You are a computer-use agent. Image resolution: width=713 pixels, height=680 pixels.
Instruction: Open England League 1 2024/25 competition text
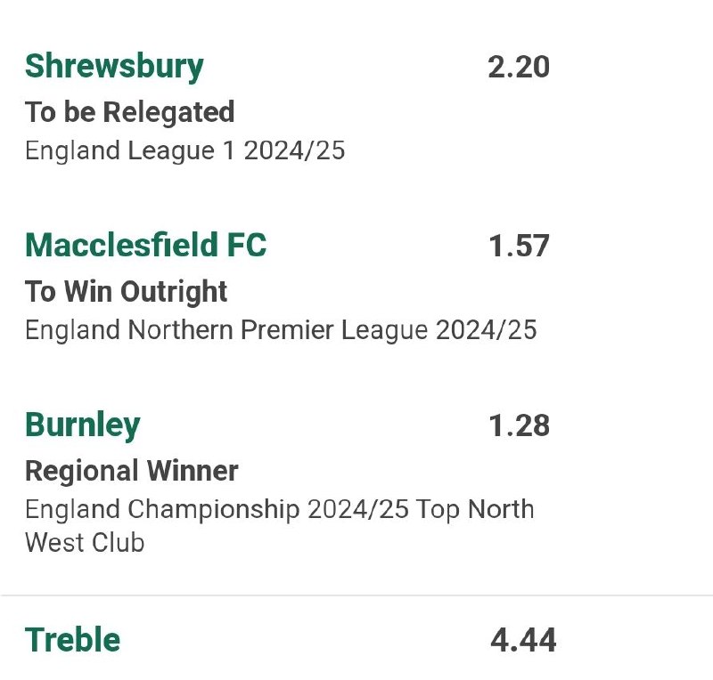185,150
